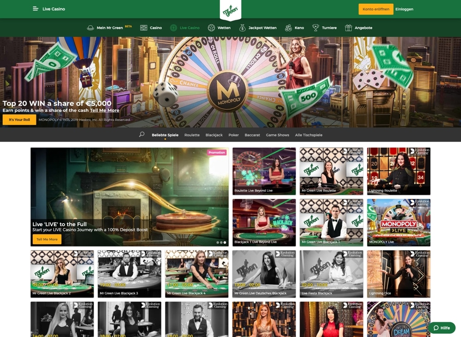Open the Angebote navigation item
The height and width of the screenshot is (337, 461).
[363, 28]
